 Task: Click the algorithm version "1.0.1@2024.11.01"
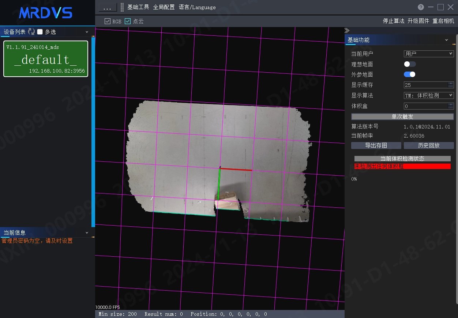point(427,127)
